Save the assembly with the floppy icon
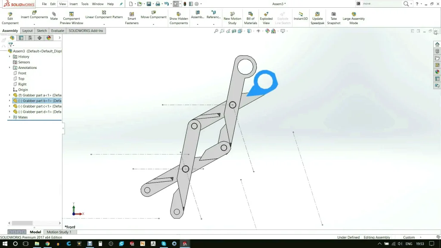The image size is (441, 248). click(149, 4)
